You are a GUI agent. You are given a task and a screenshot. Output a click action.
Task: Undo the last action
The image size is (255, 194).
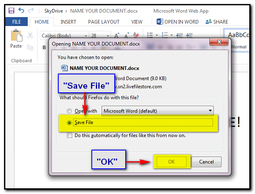[21, 11]
